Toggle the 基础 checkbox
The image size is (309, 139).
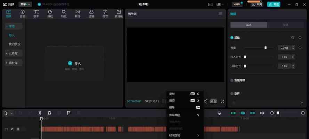pos(232,38)
